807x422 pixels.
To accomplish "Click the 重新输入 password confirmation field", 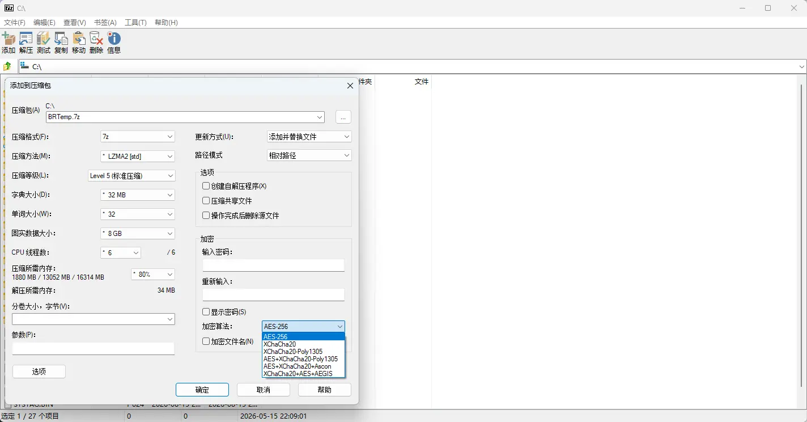I will (274, 294).
